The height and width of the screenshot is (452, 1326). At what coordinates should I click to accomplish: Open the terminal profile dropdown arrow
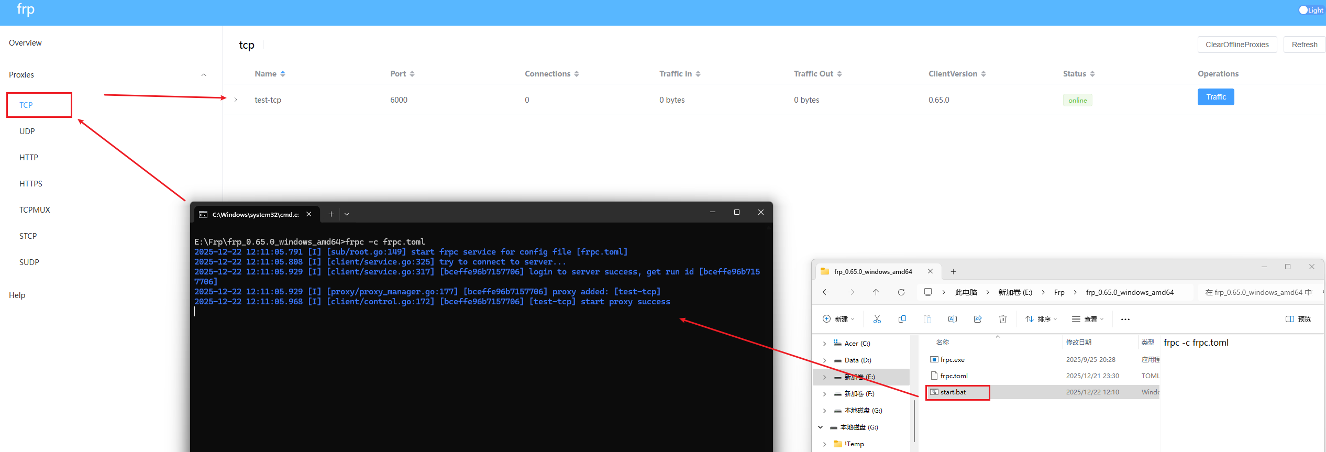(347, 214)
